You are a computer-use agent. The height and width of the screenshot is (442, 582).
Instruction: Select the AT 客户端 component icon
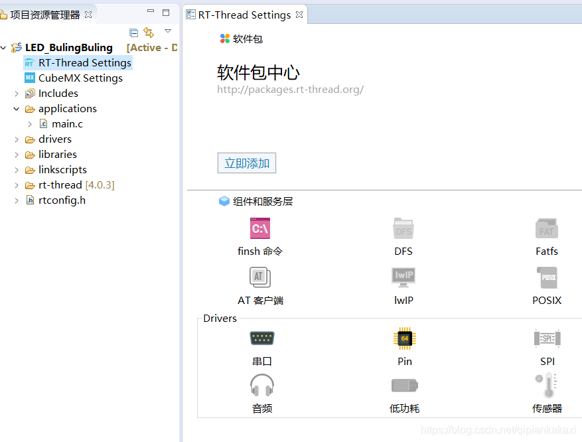[x=260, y=277]
